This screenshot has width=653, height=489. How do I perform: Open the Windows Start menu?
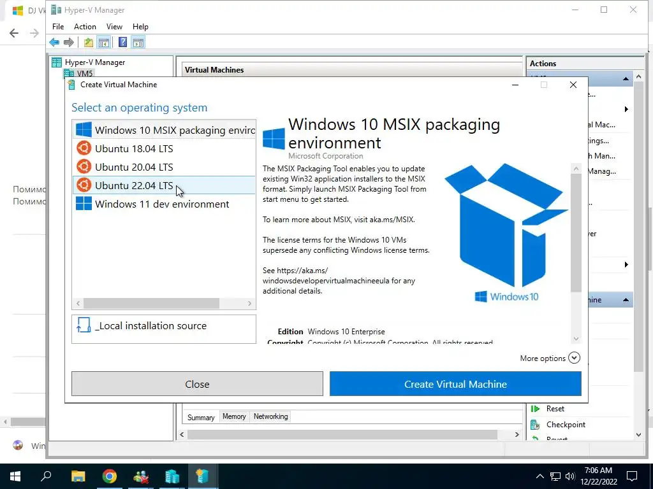pyautogui.click(x=15, y=476)
